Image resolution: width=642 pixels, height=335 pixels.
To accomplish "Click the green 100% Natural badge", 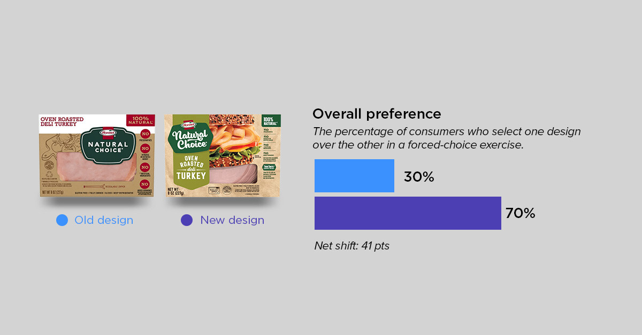I will coord(271,120).
